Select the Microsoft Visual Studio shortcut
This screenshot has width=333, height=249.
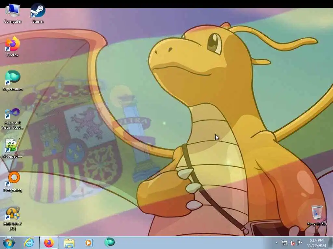(x=12, y=119)
